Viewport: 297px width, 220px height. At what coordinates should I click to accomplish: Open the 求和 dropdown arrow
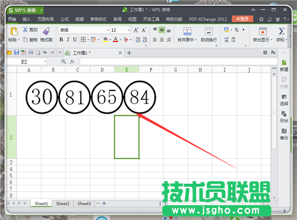[x=286, y=40]
